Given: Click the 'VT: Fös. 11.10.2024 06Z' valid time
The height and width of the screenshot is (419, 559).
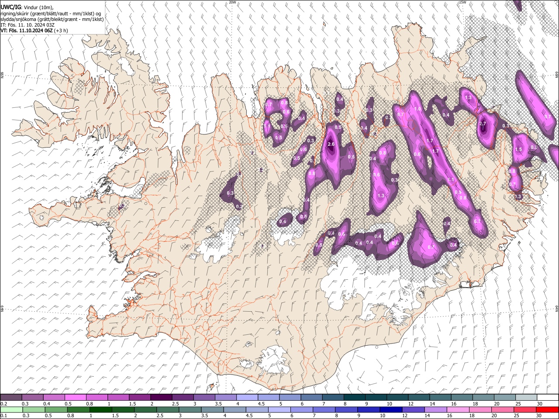Looking at the screenshot, I should [x=27, y=31].
